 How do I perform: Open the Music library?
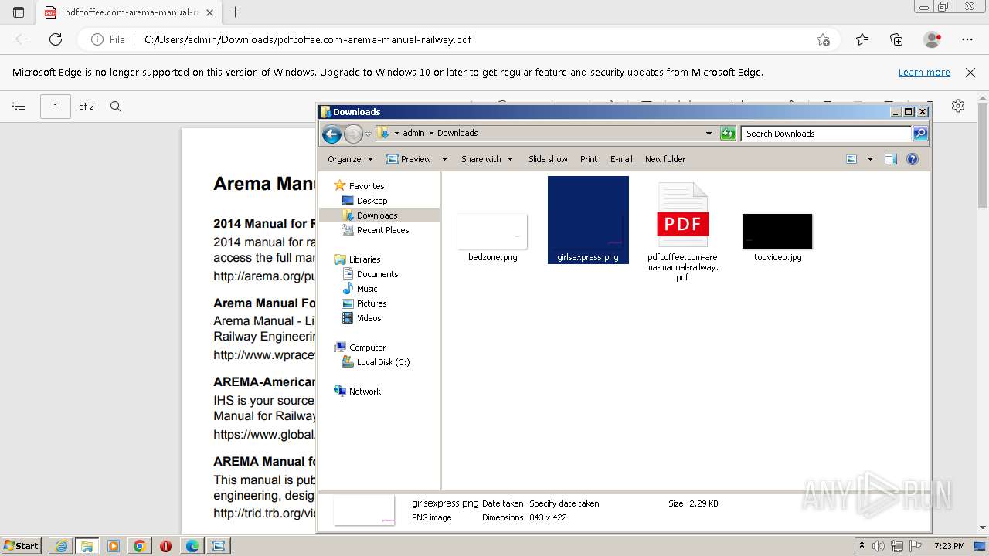click(367, 289)
